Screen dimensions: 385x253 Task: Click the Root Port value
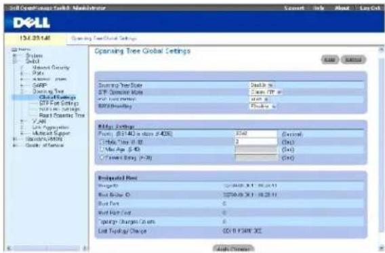224,203
